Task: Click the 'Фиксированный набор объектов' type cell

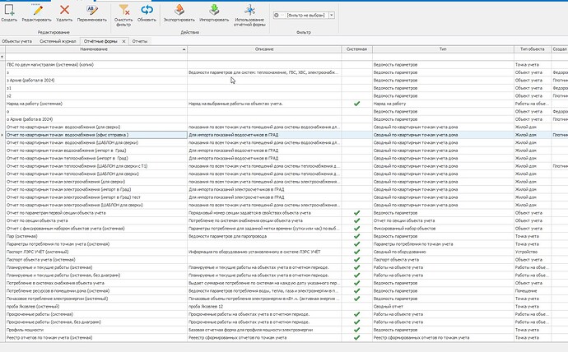Action: click(405, 229)
